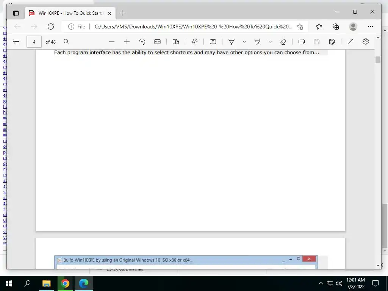Open the clock showing 12:01 AM
The height and width of the screenshot is (291, 388).
[355, 283]
